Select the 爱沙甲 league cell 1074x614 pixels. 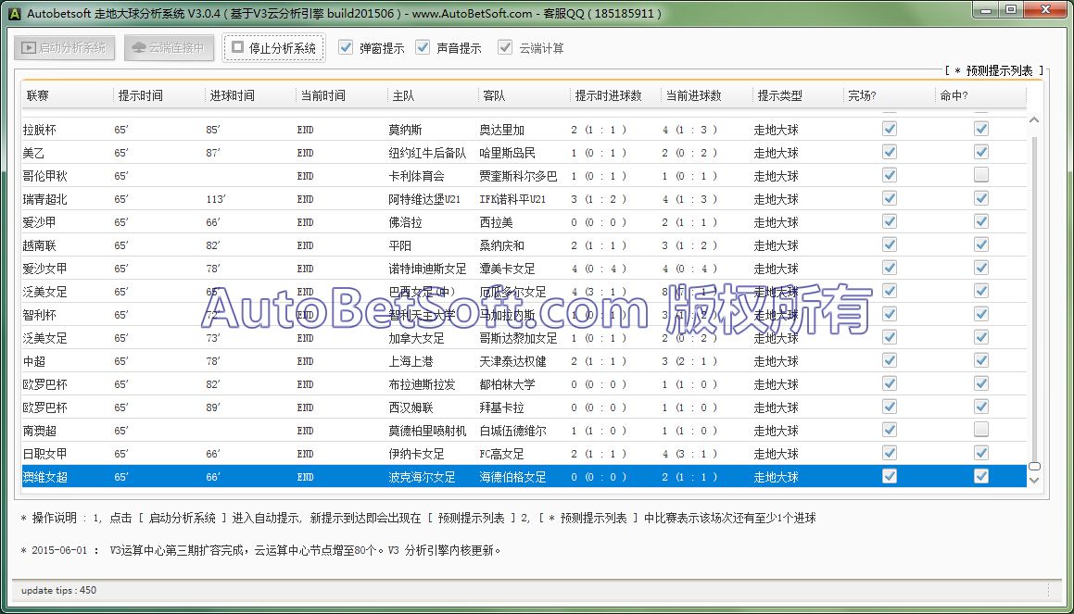pyautogui.click(x=40, y=222)
